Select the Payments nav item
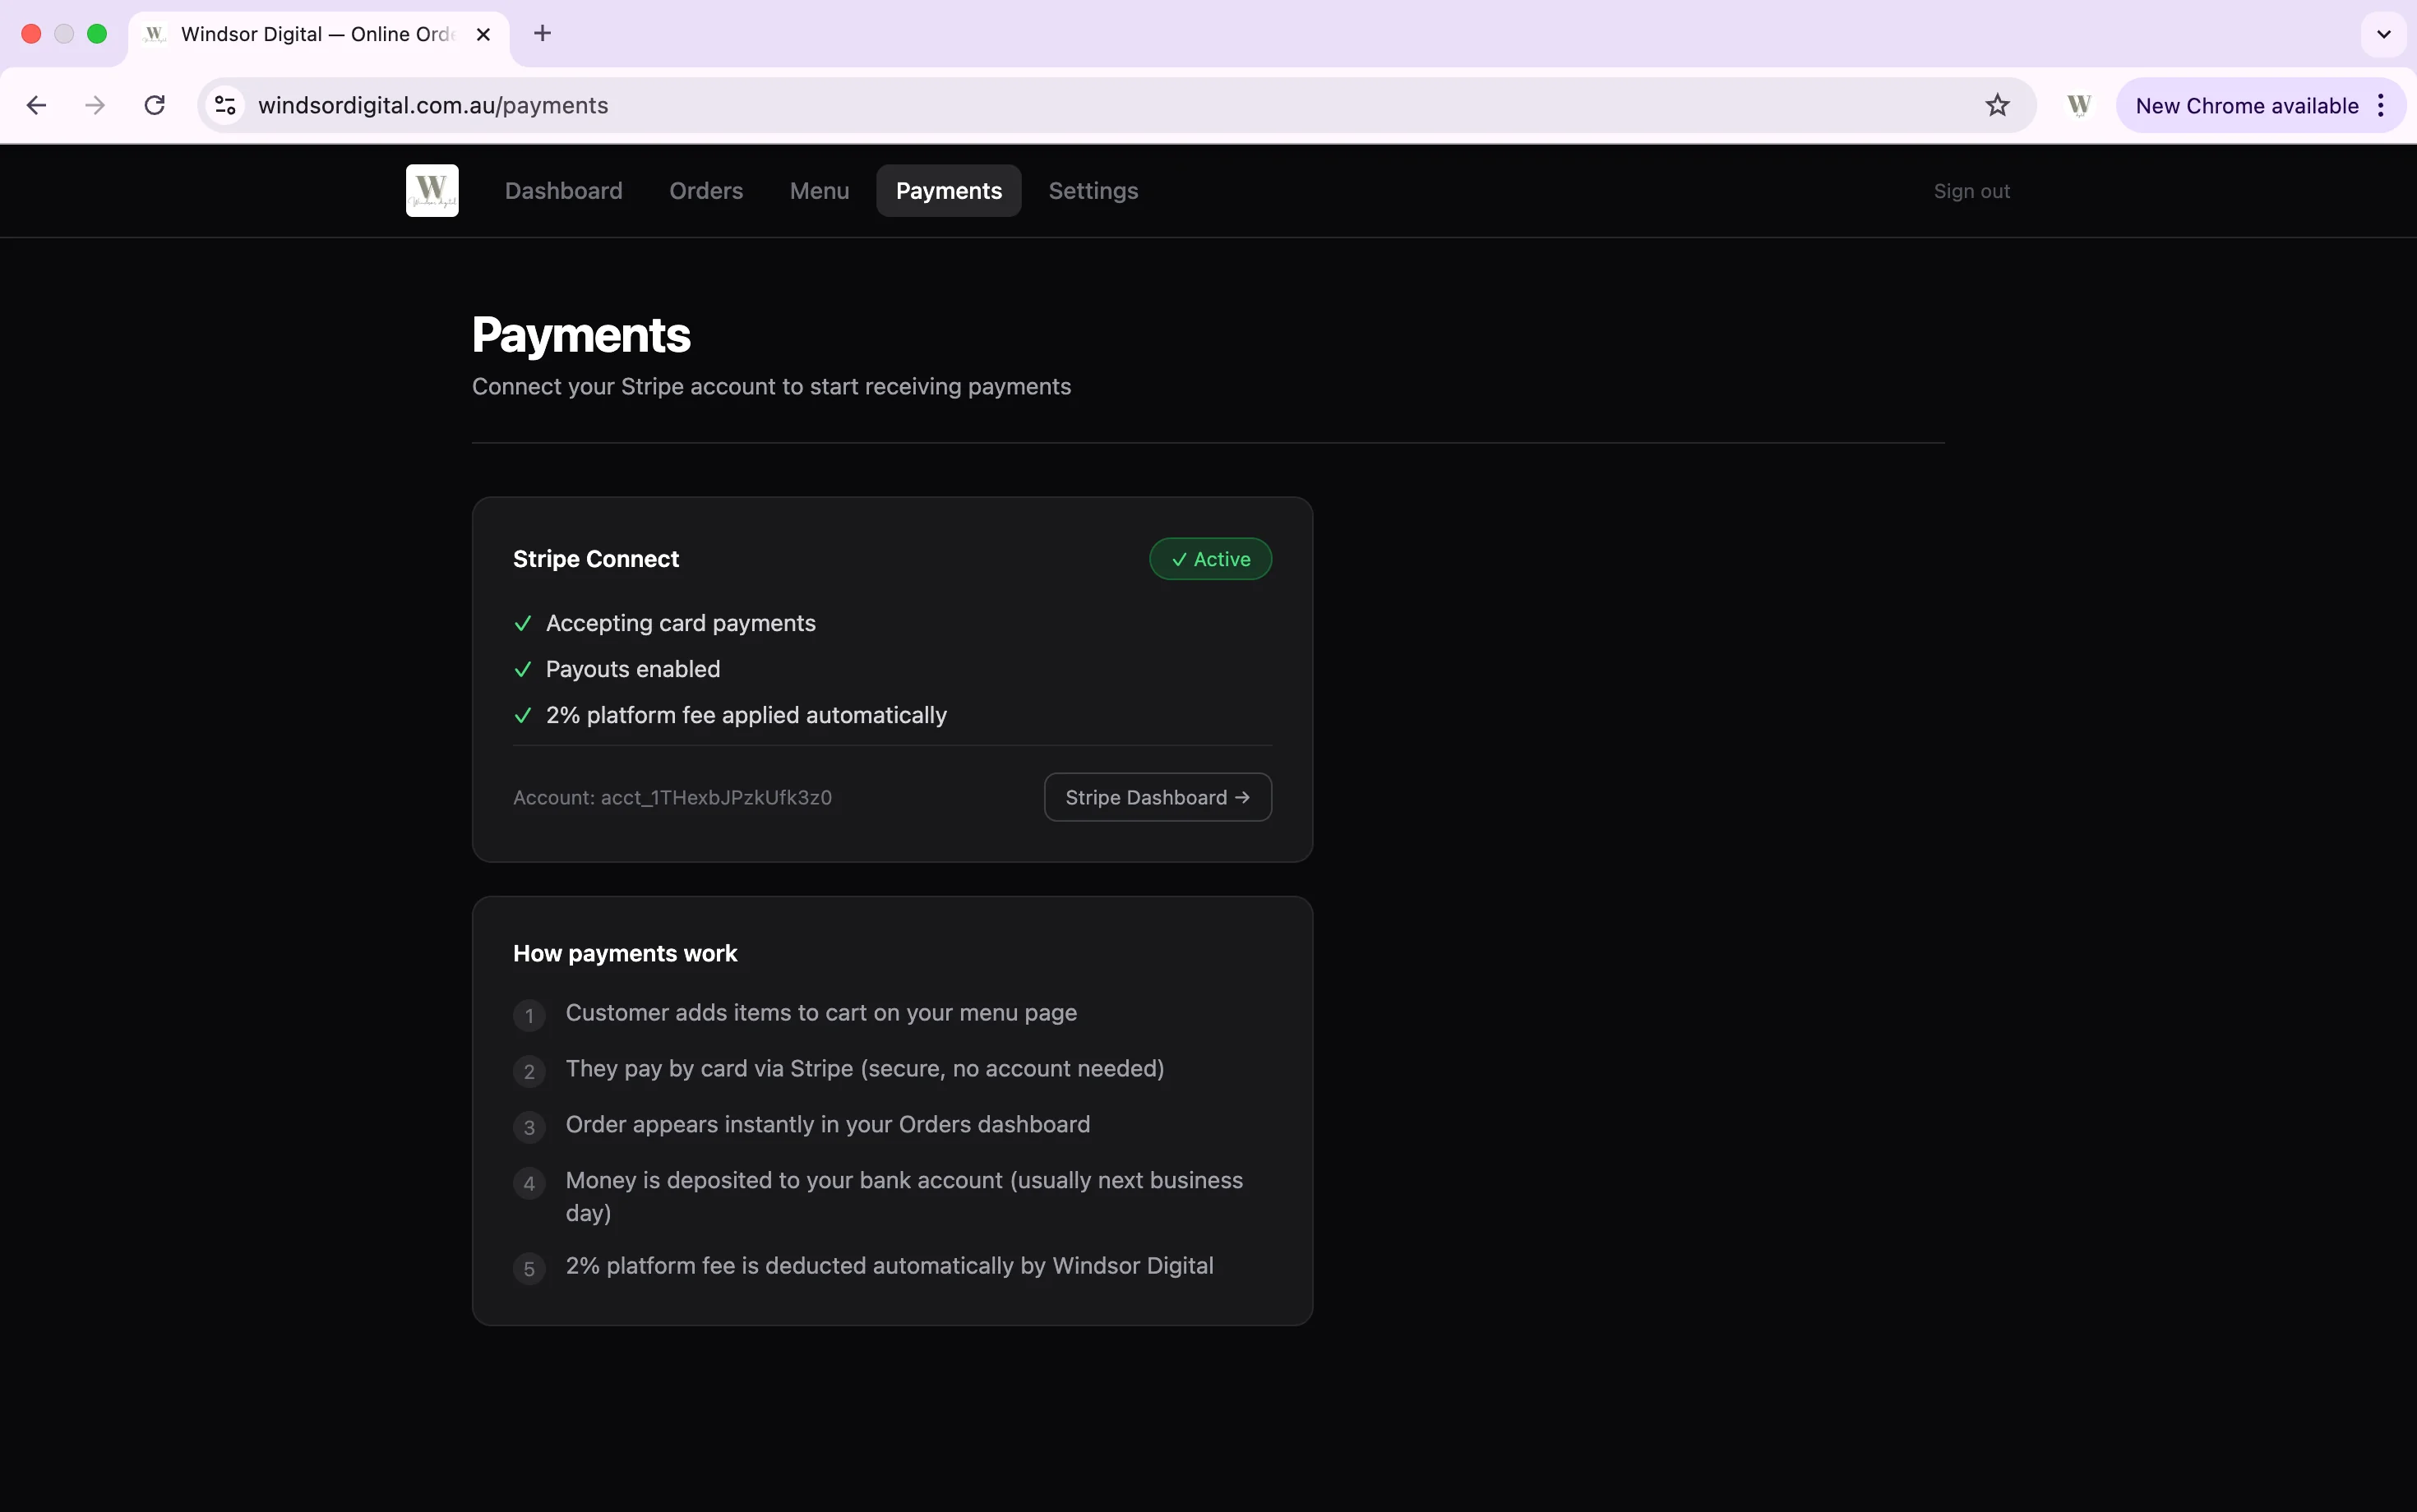 pos(949,190)
